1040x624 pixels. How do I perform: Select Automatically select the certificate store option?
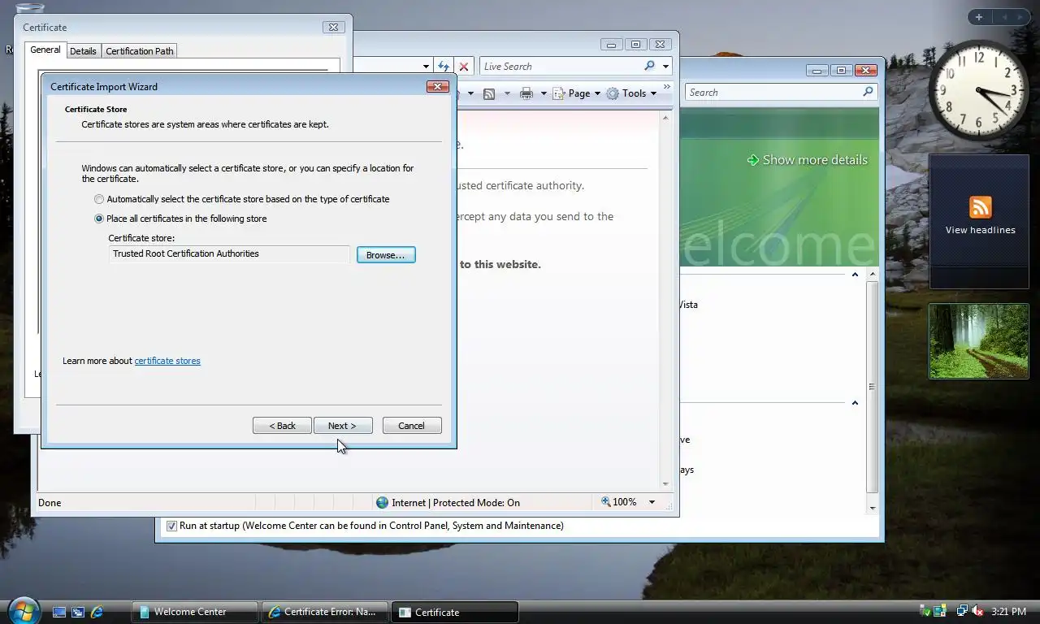click(99, 199)
